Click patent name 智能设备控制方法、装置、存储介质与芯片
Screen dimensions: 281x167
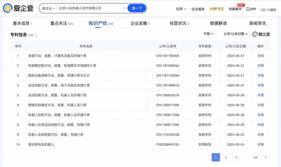59,75
